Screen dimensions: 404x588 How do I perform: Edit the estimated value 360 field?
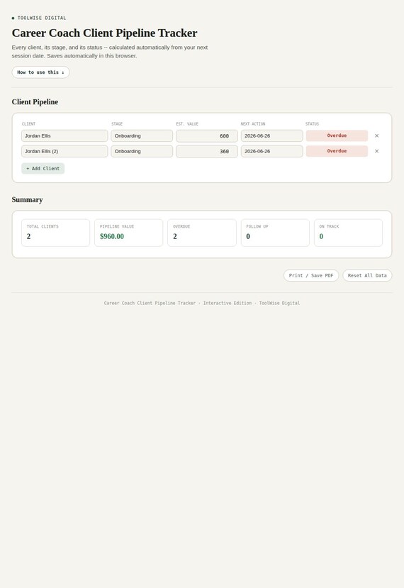[207, 151]
